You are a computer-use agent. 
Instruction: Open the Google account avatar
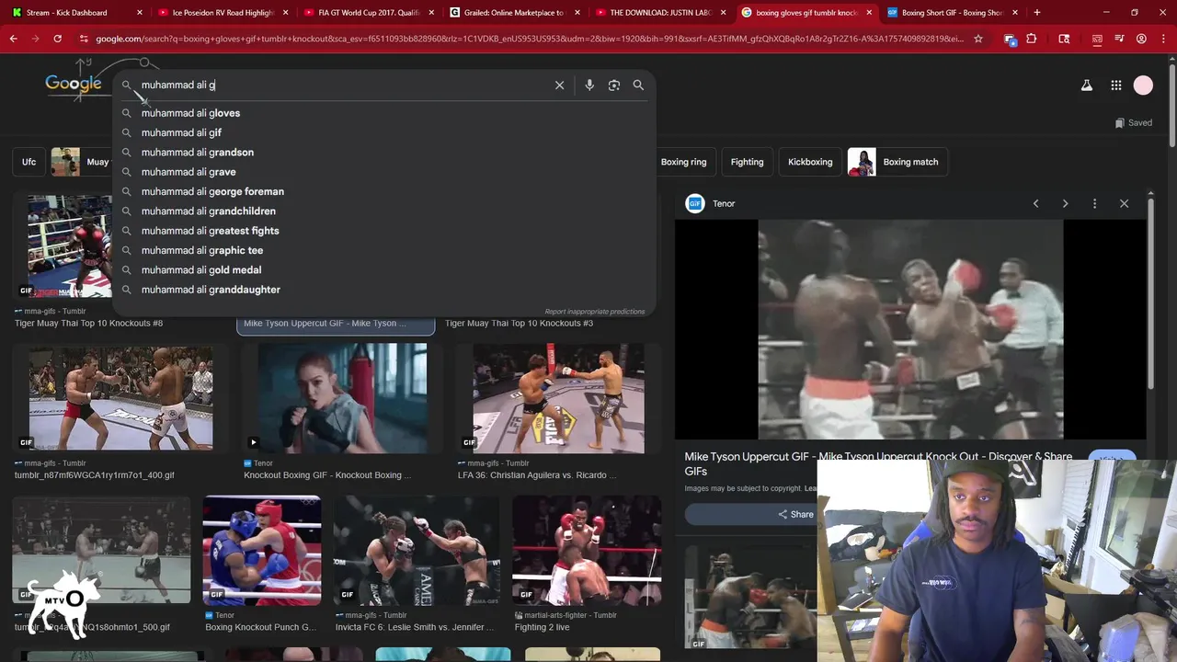tap(1143, 85)
